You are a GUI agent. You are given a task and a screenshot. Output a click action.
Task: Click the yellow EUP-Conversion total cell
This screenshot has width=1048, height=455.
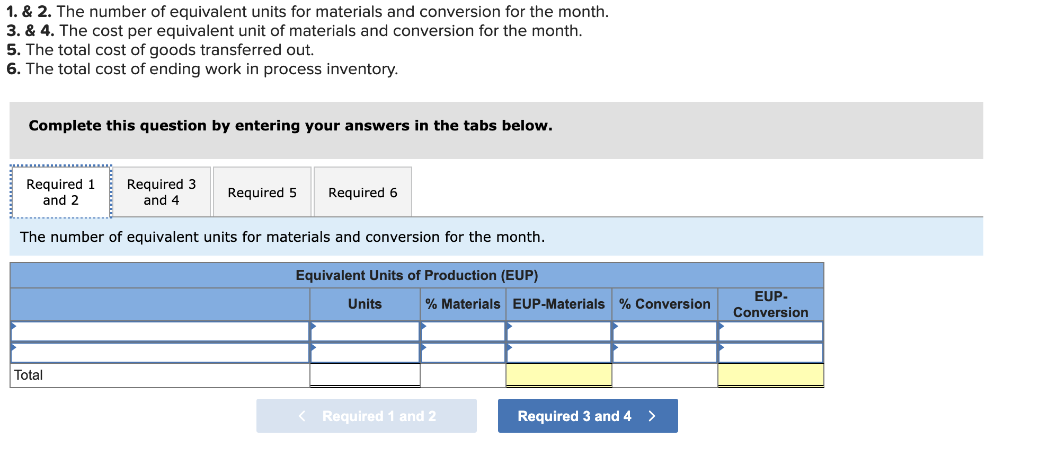point(770,374)
